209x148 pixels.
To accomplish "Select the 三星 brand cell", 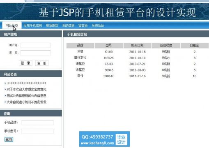I will click(x=80, y=52).
